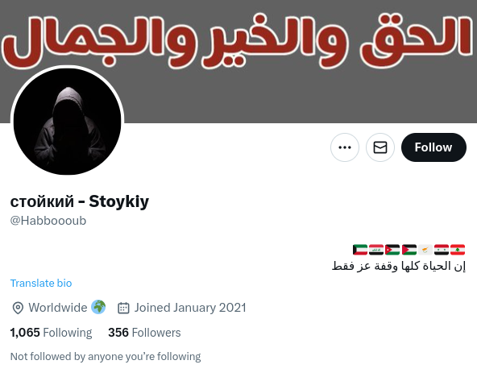Open the 356 Followers list
477x377 pixels.
[x=144, y=333]
